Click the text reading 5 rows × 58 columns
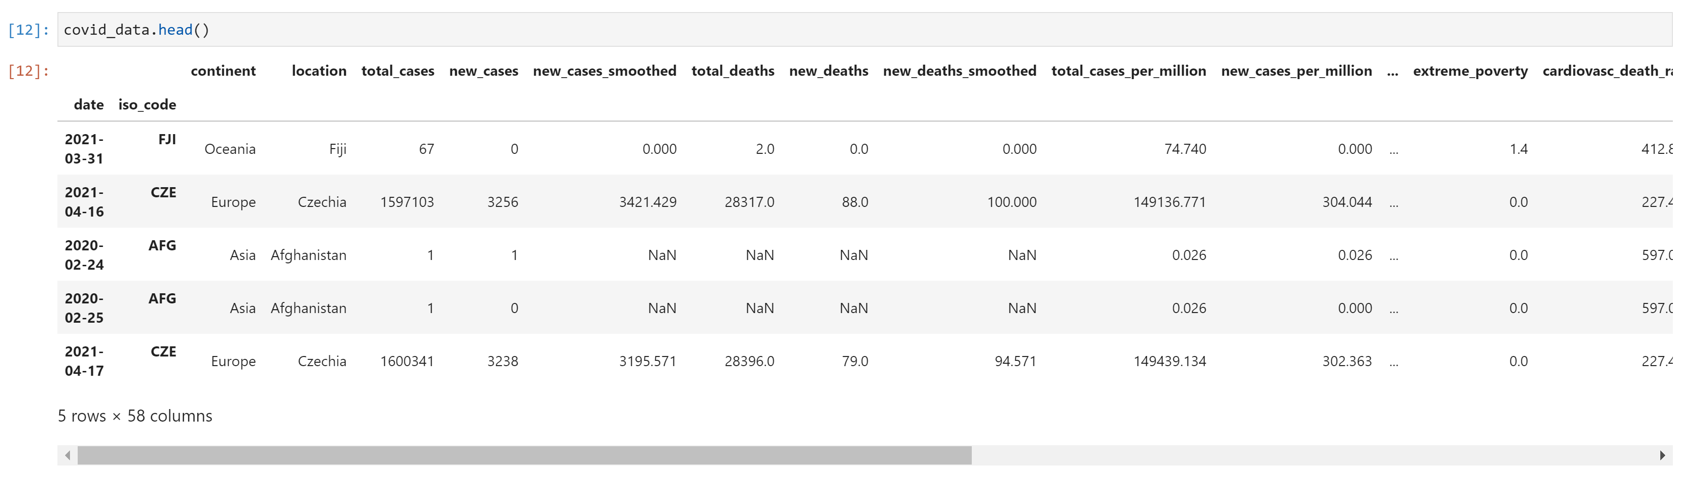Image resolution: width=1683 pixels, height=479 pixels. (135, 416)
